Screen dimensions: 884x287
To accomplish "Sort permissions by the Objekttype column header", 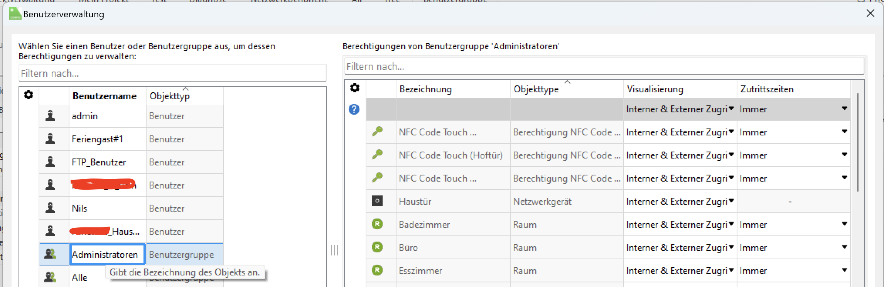I will click(536, 89).
